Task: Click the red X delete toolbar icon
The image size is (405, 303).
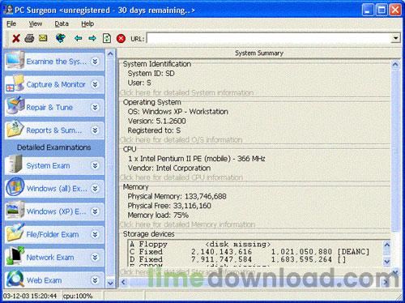Action: click(16, 38)
